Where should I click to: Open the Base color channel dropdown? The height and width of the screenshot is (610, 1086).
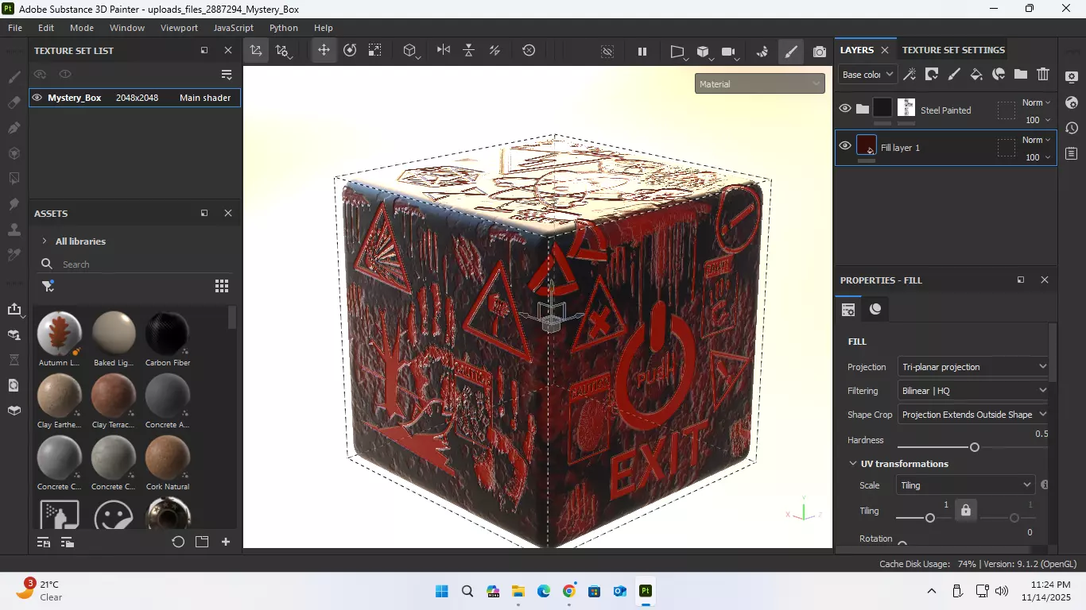click(x=867, y=74)
